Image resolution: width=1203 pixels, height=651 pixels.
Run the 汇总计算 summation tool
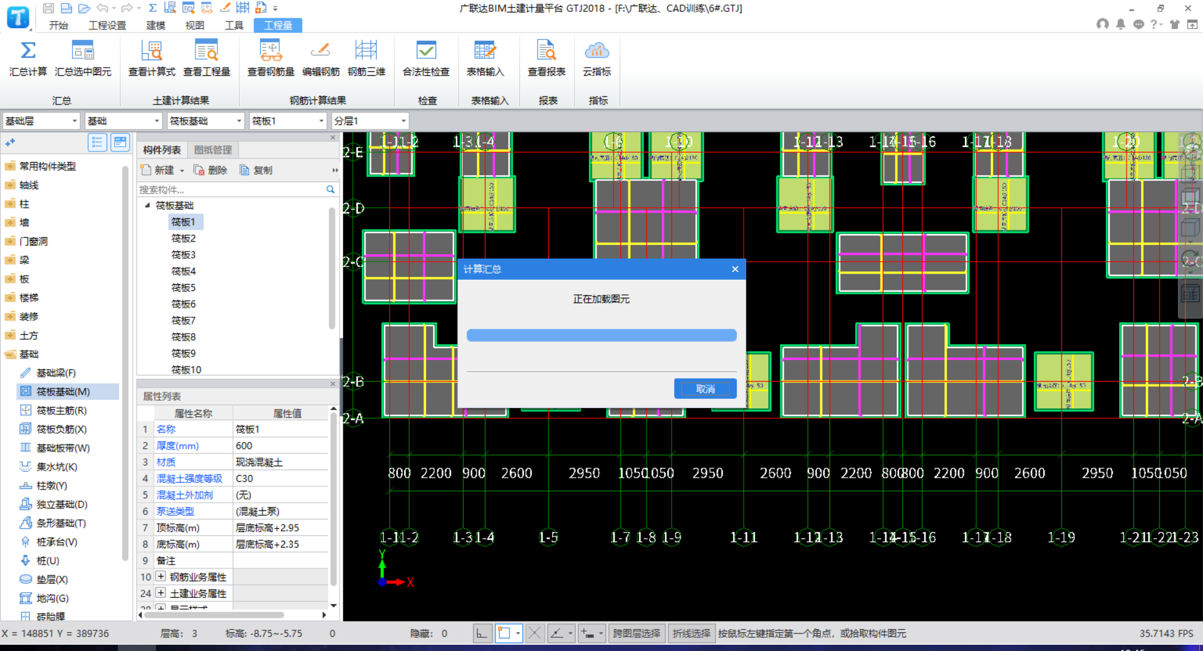[28, 58]
